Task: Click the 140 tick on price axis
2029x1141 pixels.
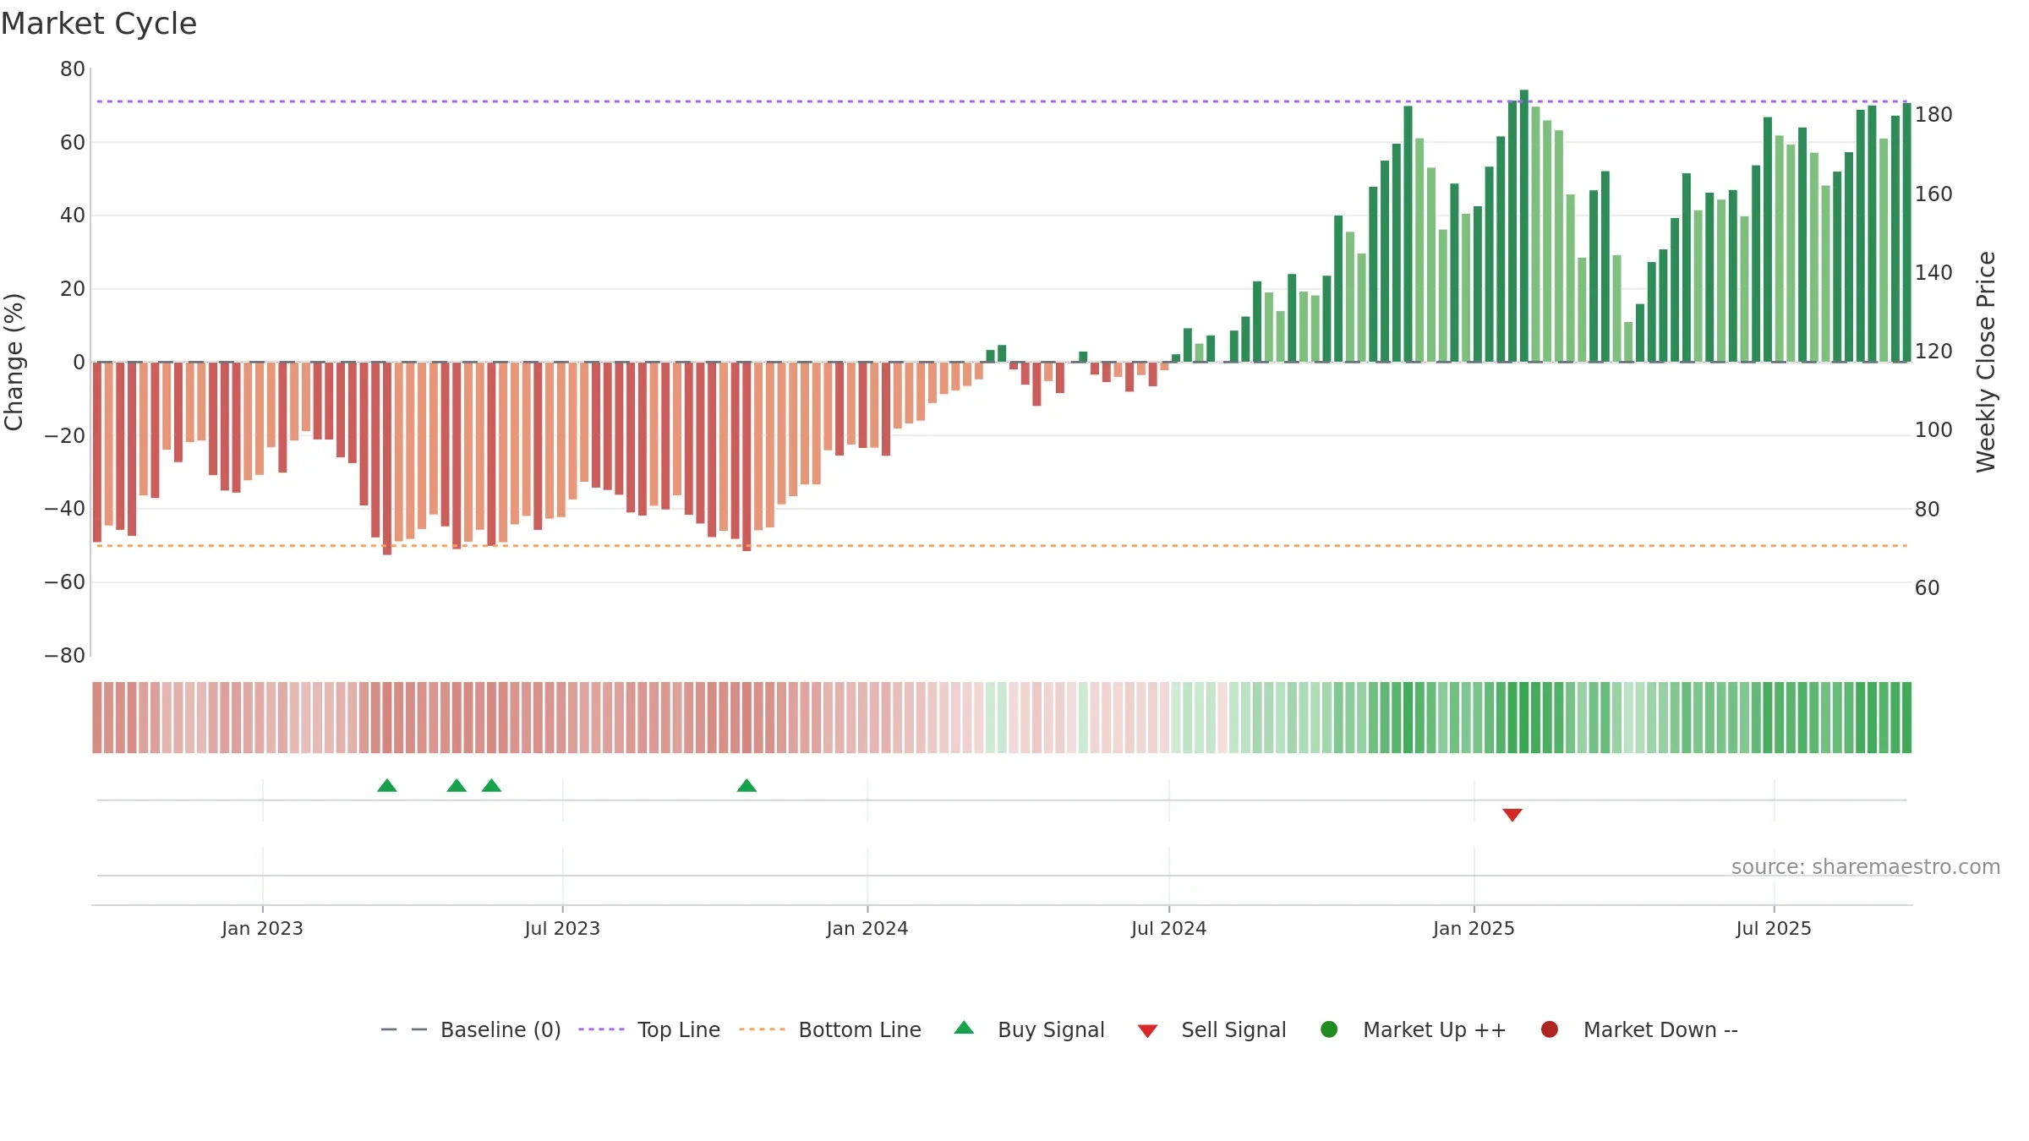Action: [x=1933, y=273]
